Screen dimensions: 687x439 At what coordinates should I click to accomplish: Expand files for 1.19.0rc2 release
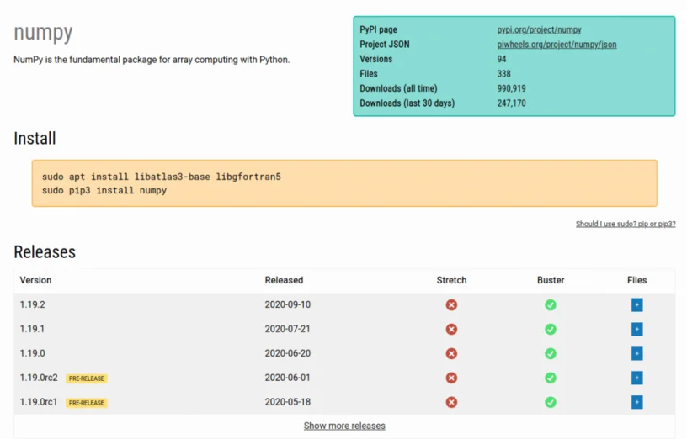(x=636, y=378)
